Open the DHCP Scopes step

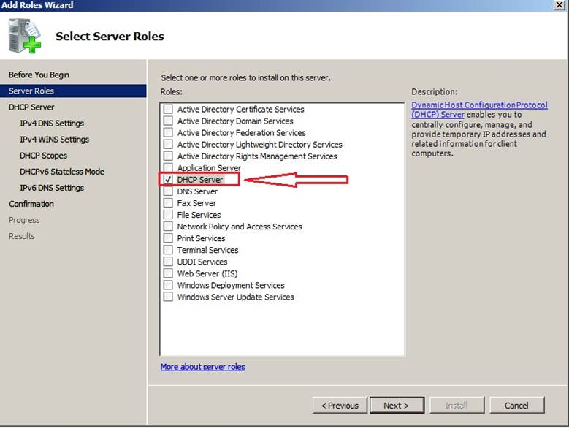pyautogui.click(x=44, y=156)
